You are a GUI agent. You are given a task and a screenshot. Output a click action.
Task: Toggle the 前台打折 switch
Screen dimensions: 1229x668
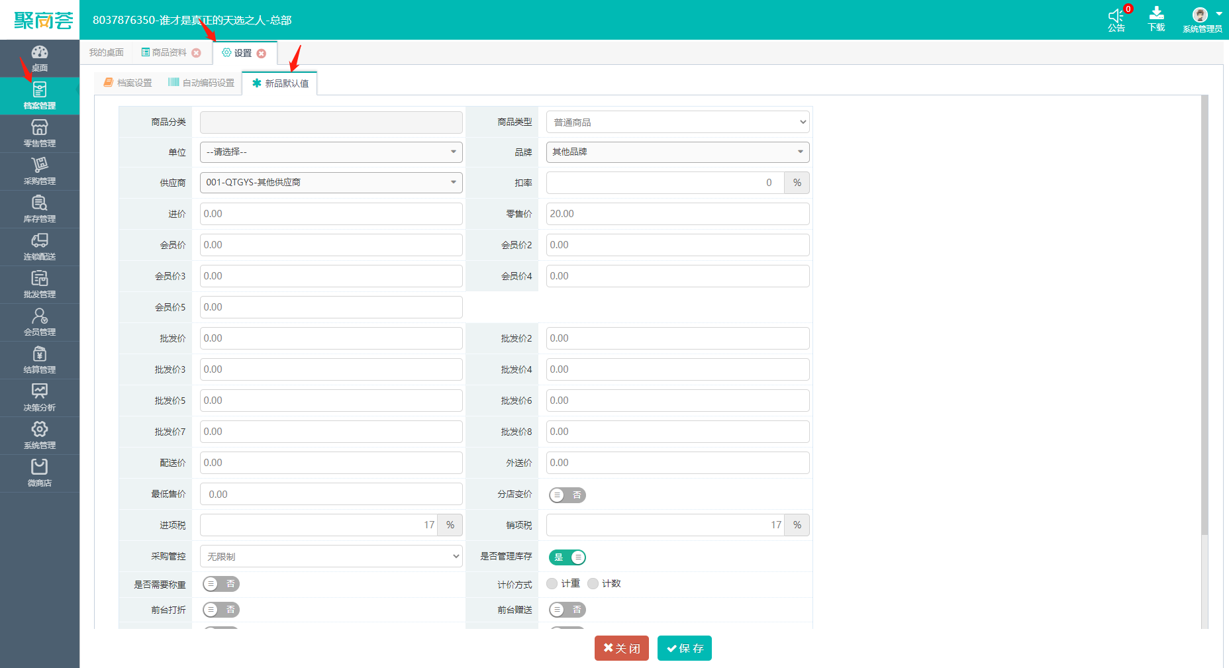point(221,610)
